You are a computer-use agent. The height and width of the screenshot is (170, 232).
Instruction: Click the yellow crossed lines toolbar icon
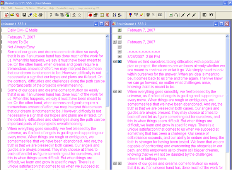35,15
